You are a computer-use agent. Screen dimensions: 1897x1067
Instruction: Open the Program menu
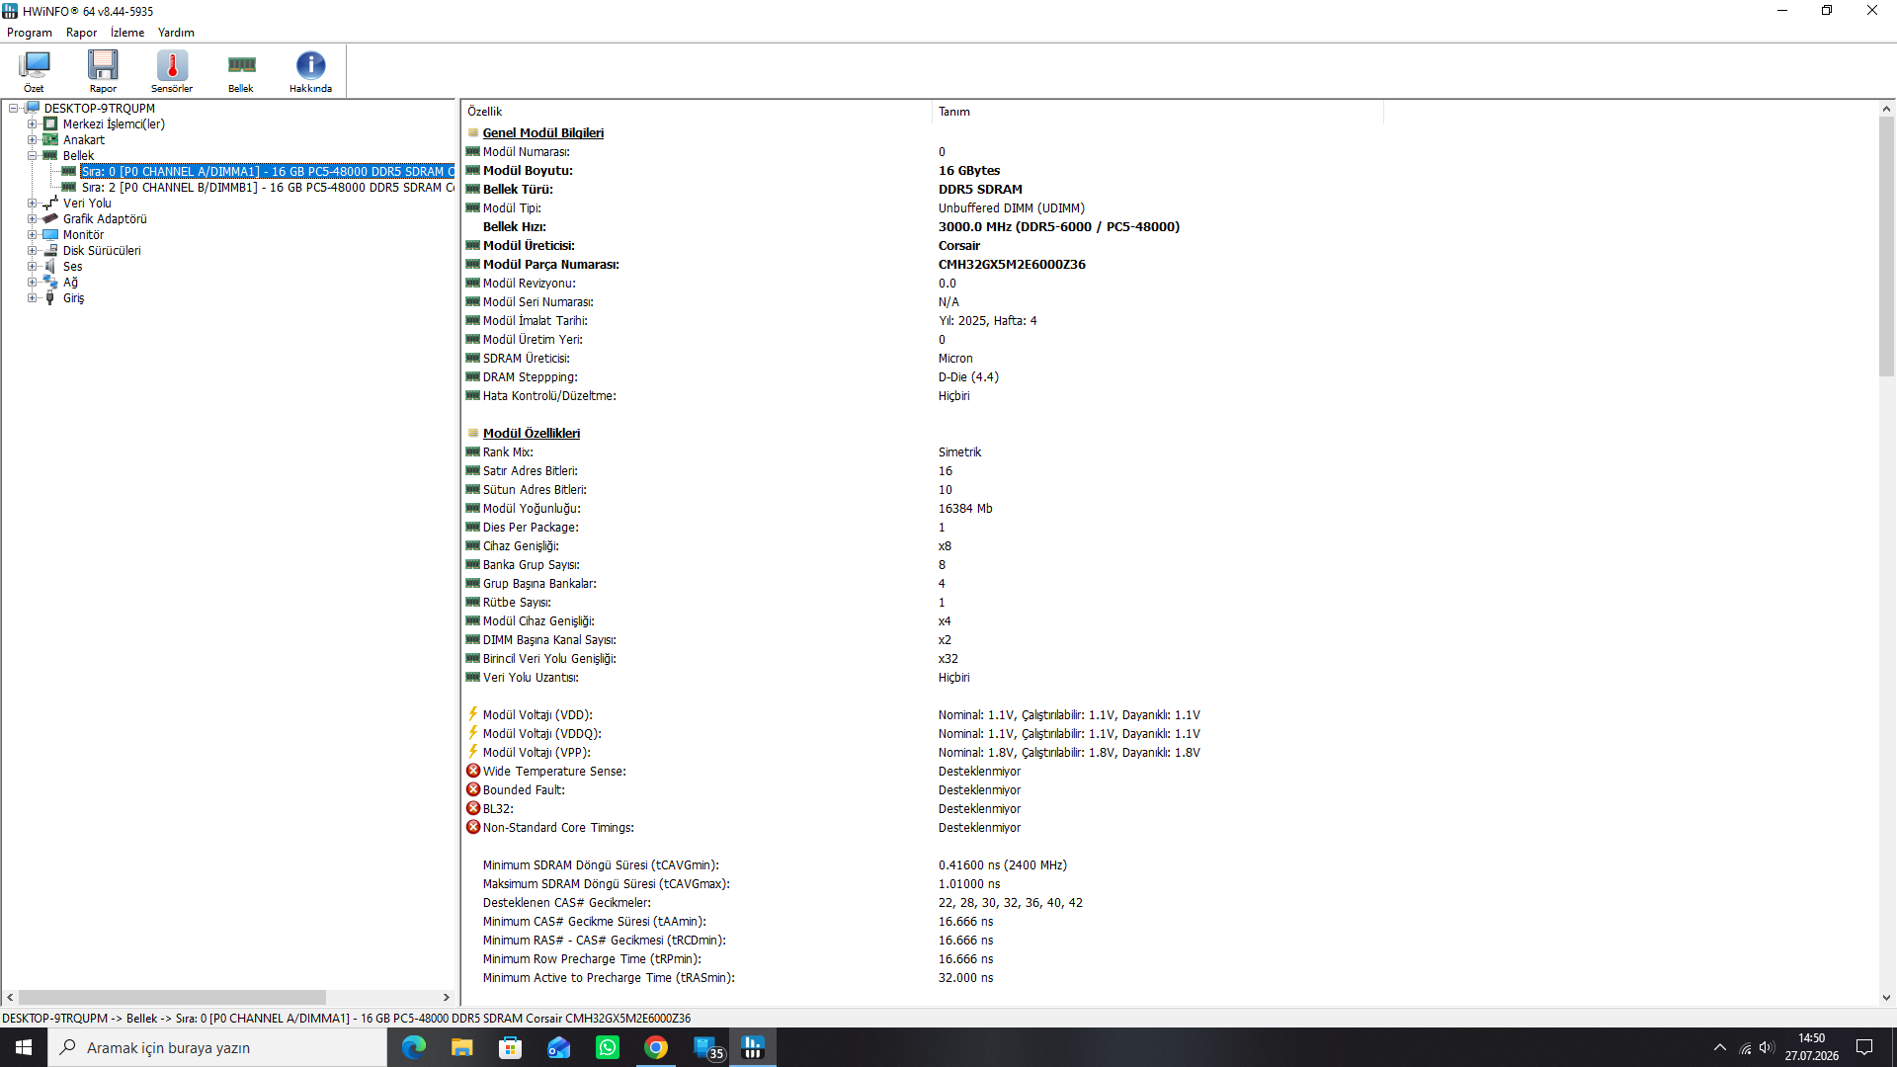(x=30, y=33)
